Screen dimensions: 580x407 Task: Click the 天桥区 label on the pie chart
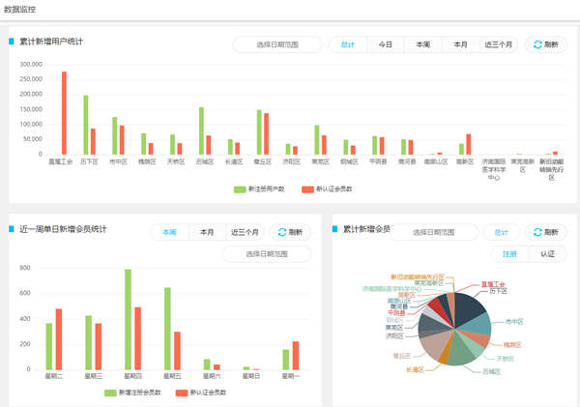point(505,359)
